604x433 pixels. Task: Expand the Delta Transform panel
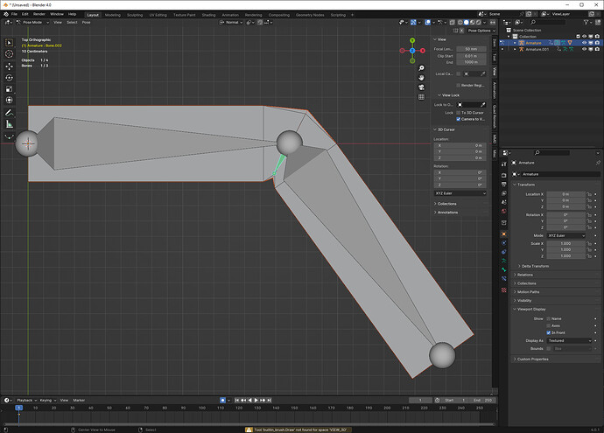533,266
